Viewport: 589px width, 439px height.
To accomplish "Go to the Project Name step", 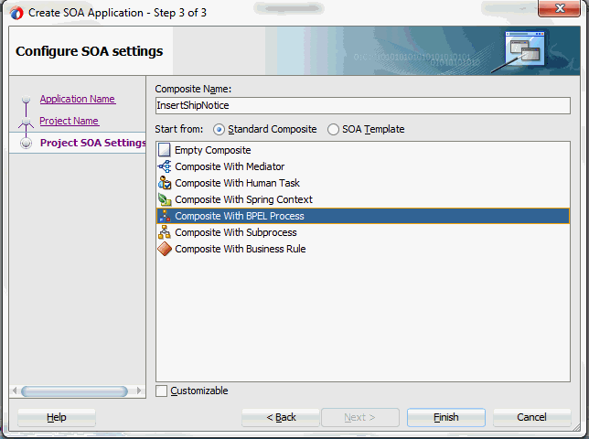I will [70, 121].
